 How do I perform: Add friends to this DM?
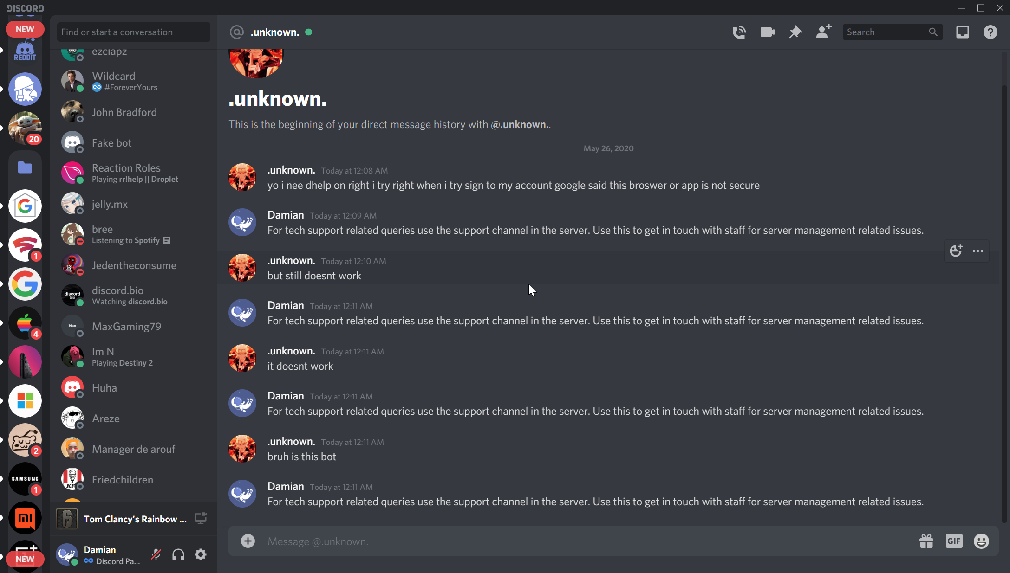(823, 32)
